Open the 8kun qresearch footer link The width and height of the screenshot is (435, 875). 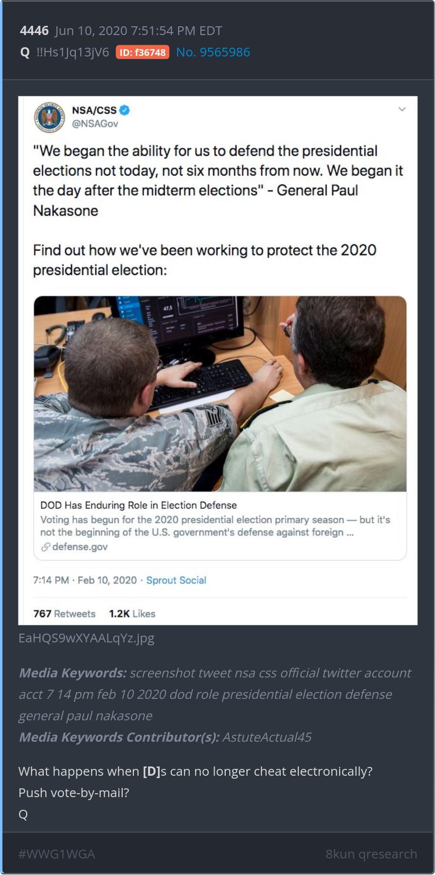click(x=371, y=854)
